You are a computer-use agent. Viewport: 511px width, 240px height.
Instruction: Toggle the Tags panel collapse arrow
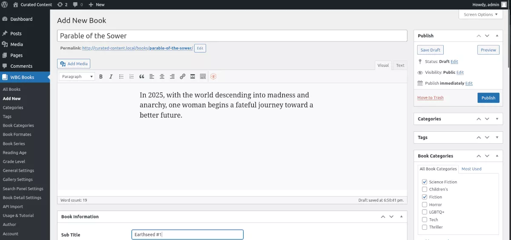click(497, 138)
